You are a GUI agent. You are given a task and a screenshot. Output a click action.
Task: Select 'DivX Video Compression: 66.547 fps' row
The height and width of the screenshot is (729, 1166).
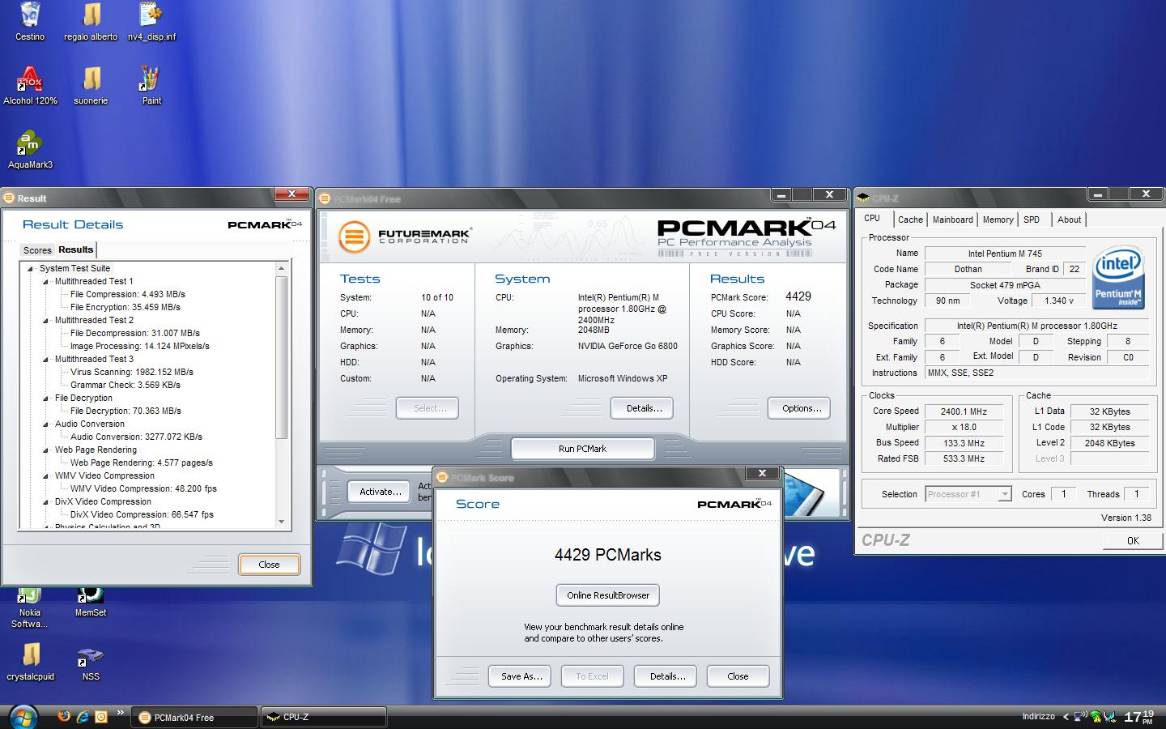click(142, 515)
